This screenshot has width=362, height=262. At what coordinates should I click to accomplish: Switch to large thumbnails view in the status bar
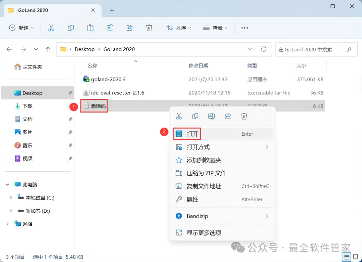(356, 257)
